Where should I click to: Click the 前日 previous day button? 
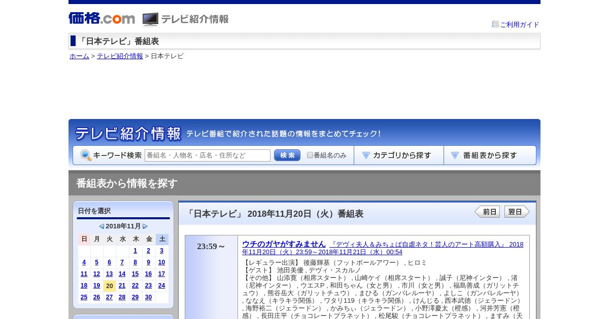(487, 212)
